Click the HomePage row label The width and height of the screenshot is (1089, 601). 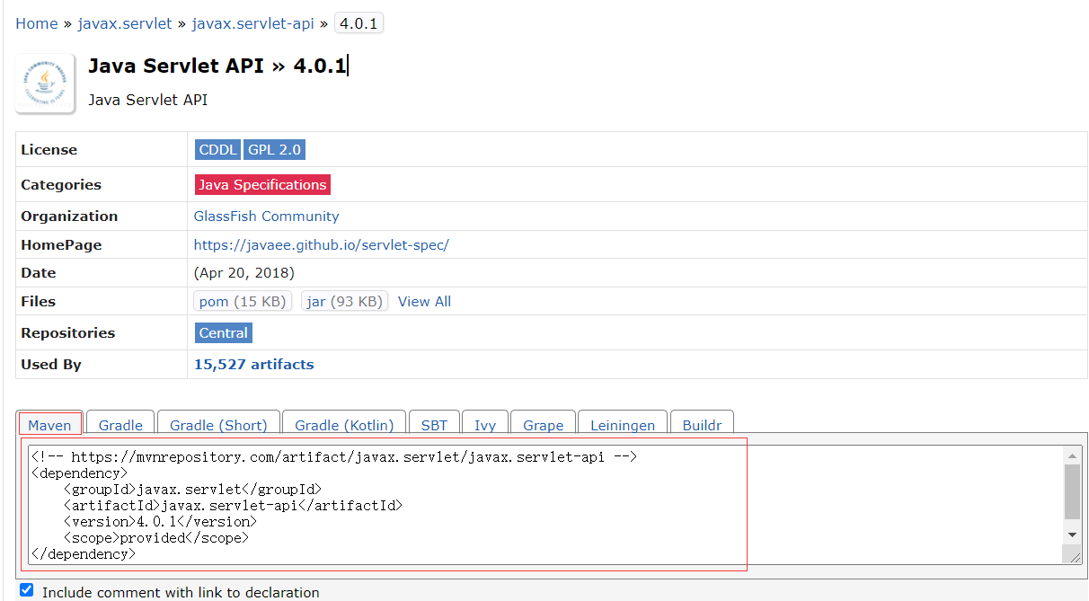(61, 245)
